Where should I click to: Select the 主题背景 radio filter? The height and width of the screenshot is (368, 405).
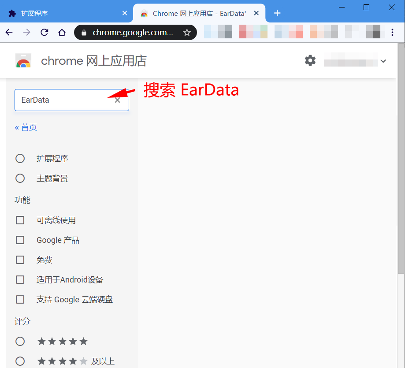(20, 178)
